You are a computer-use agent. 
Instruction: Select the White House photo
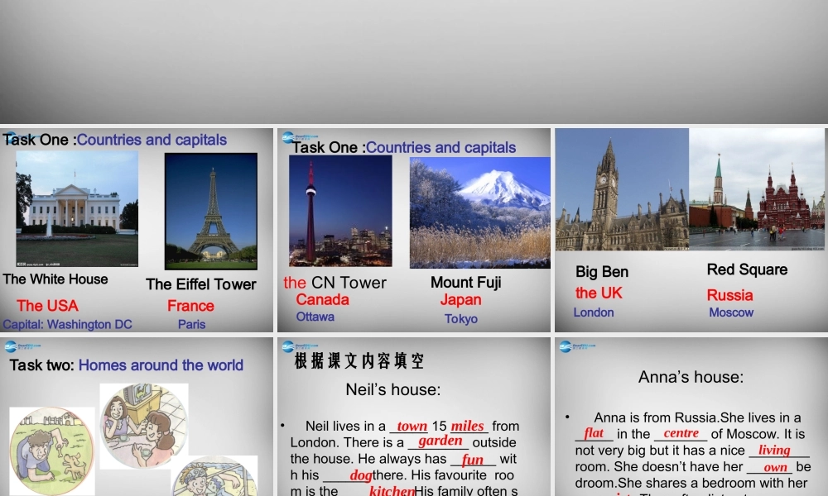click(77, 208)
